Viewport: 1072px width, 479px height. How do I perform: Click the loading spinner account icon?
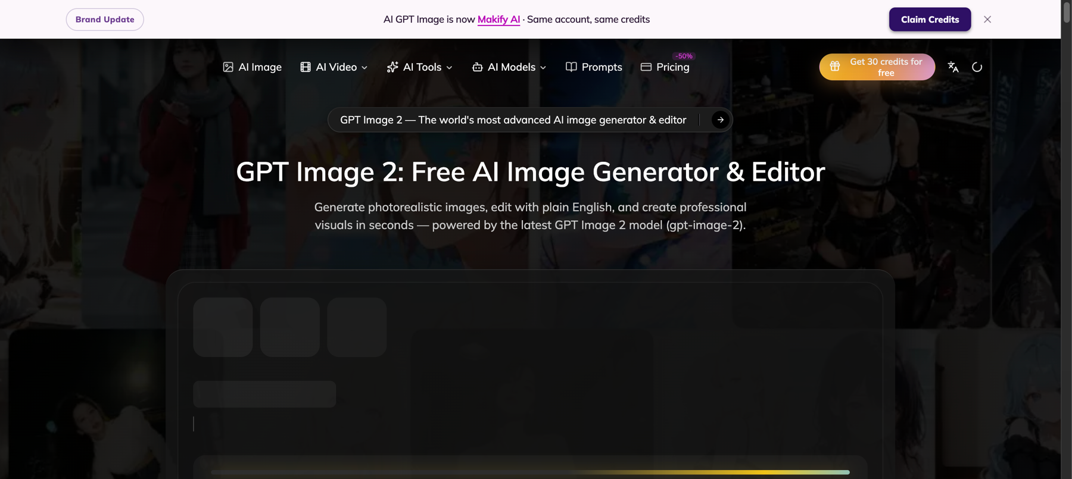pos(977,67)
